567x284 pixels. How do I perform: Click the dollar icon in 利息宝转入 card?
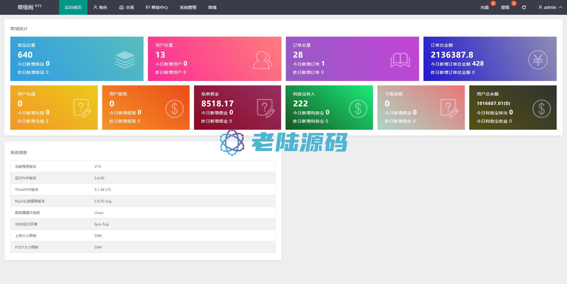pyautogui.click(x=358, y=109)
